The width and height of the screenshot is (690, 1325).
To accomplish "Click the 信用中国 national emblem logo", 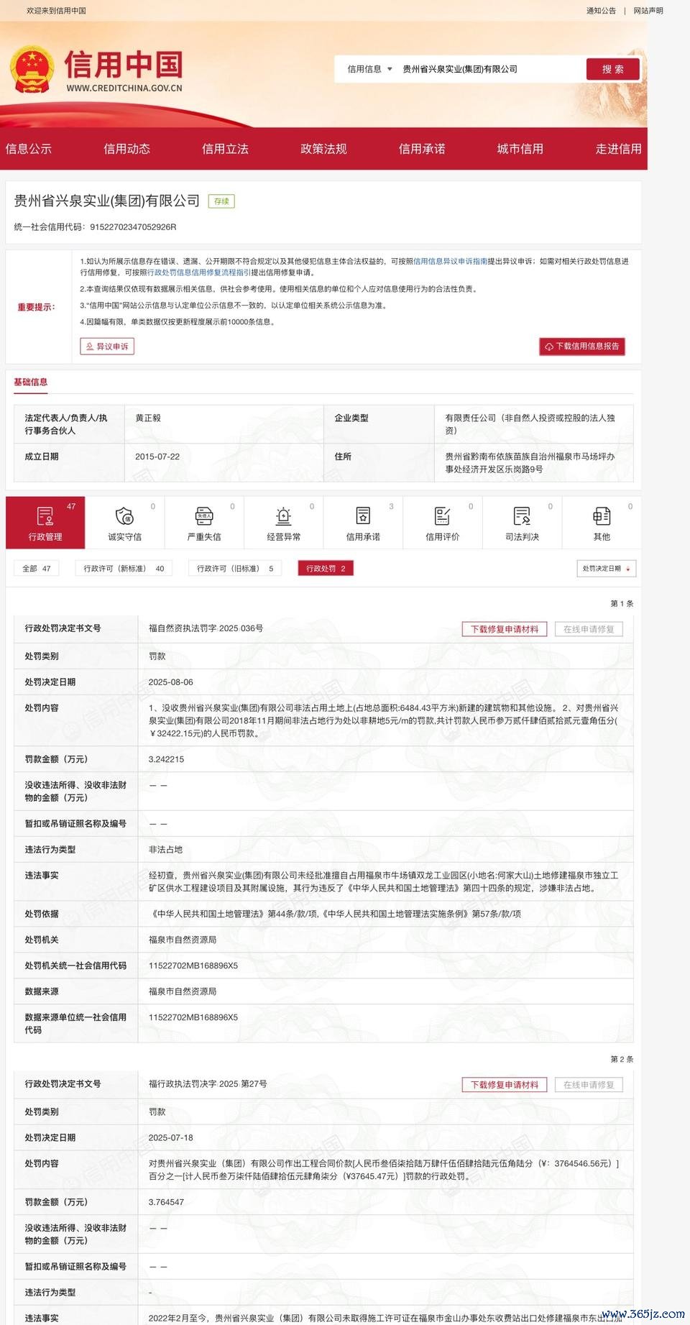I will point(32,70).
